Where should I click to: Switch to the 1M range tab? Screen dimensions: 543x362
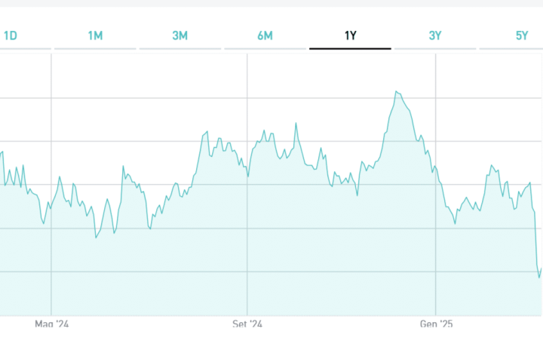click(x=95, y=35)
